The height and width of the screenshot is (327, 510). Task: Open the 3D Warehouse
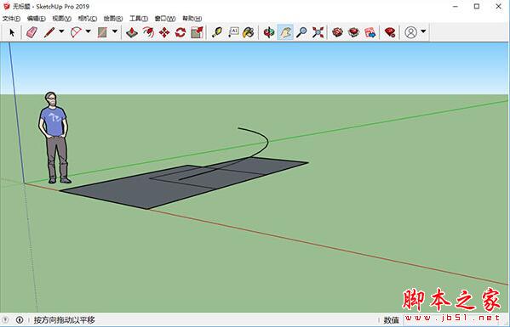tap(338, 32)
